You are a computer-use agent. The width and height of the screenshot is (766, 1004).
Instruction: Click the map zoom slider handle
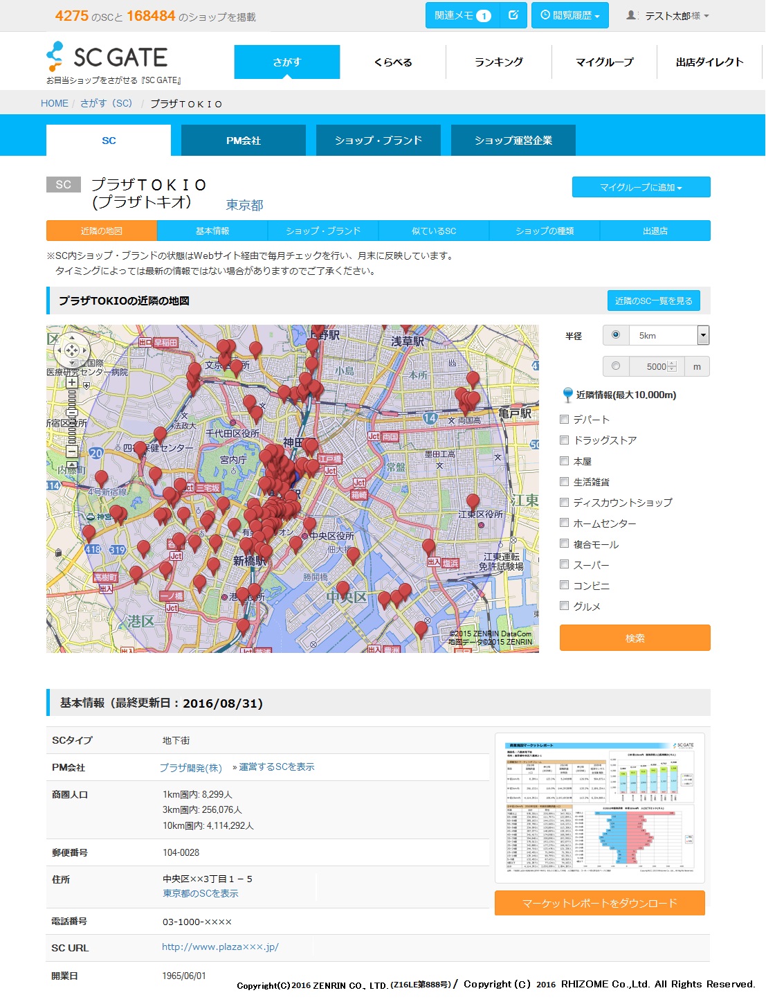click(x=72, y=413)
